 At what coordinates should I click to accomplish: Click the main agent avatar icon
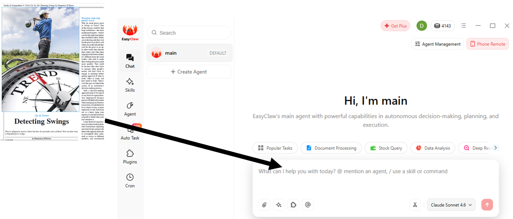point(156,53)
